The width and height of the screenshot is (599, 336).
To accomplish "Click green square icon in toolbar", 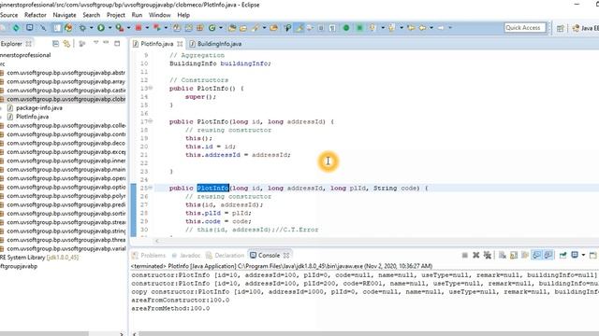I will coord(359,27).
